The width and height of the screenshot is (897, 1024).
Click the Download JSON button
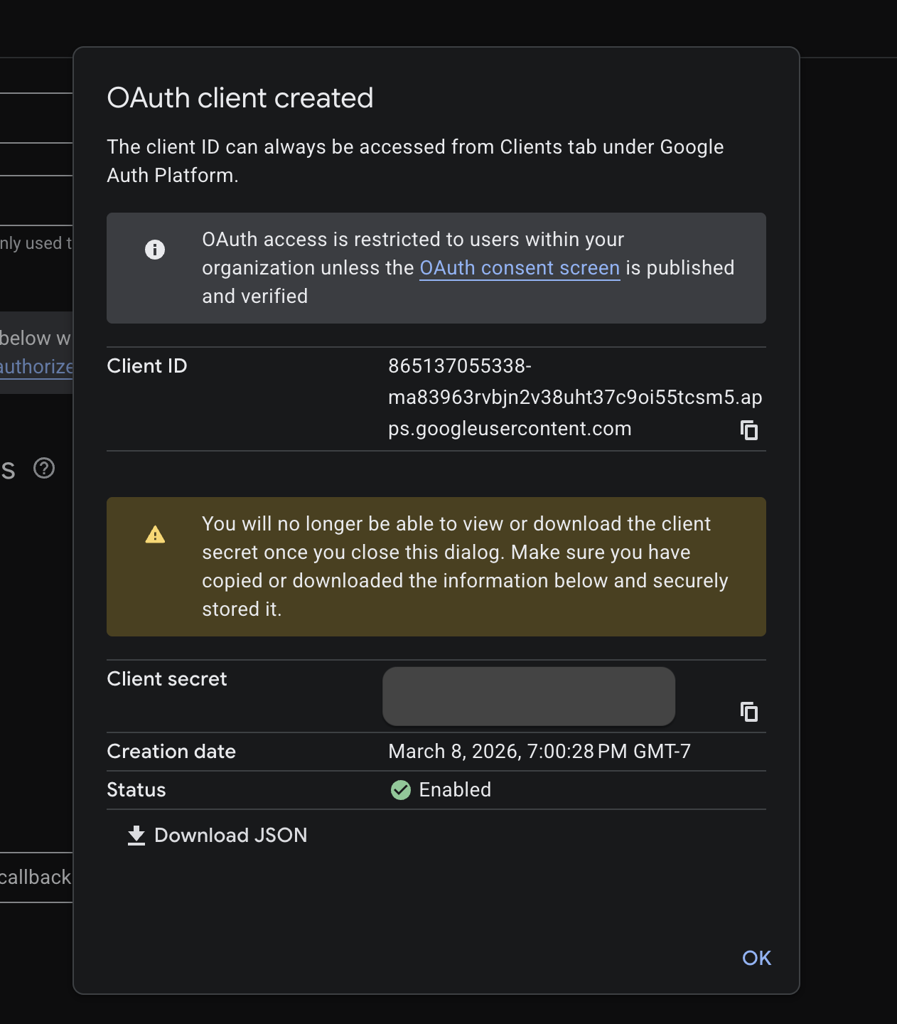coord(217,835)
